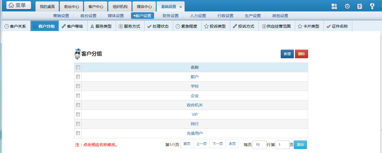Open the 财务设置 submenu
The height and width of the screenshot is (153, 382).
(171, 16)
